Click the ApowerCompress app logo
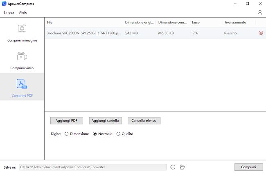Image resolution: width=266 pixels, height=174 pixels. pos(4,4)
